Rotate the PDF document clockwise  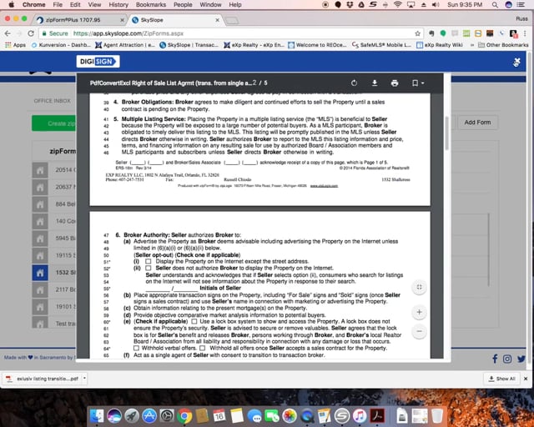coord(354,83)
